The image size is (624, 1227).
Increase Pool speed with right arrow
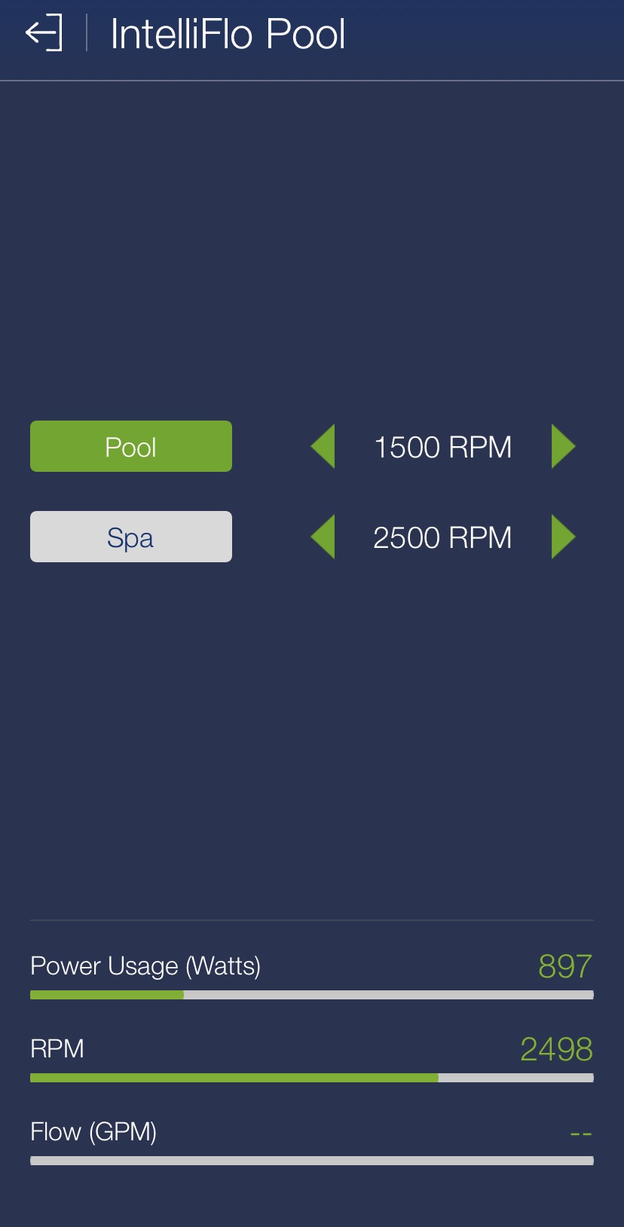(x=564, y=446)
